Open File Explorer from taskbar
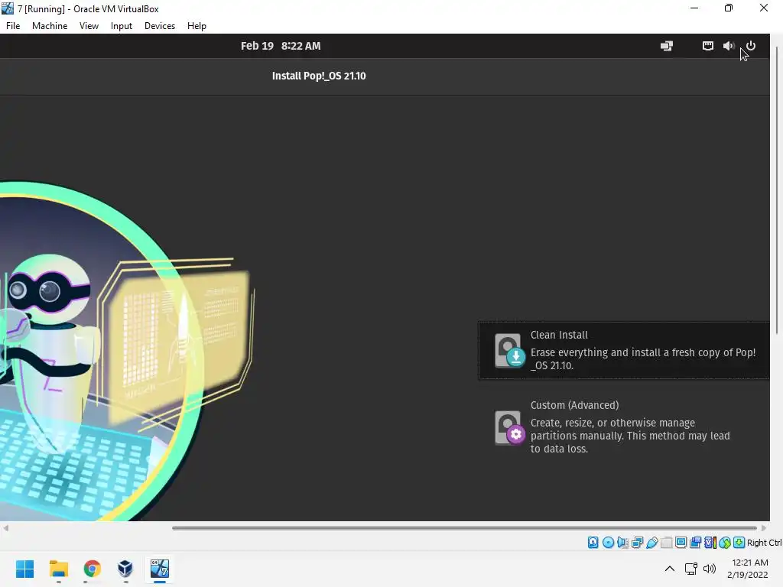The image size is (783, 587). [58, 569]
